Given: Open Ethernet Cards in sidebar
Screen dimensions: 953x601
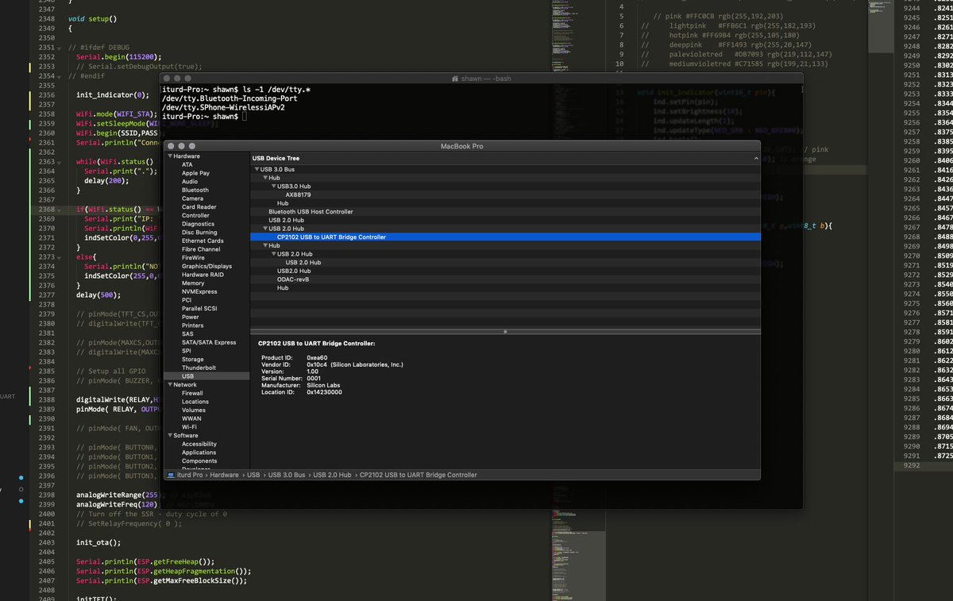Looking at the screenshot, I should pyautogui.click(x=203, y=241).
